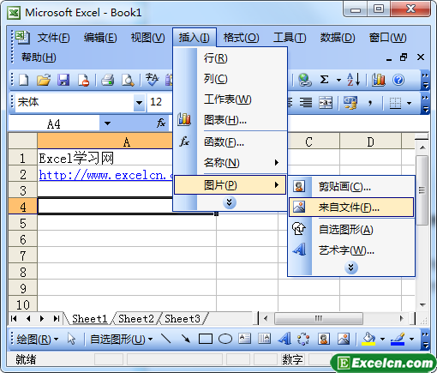
Task: Expand the Picture submenu chevron
Action: 351,268
